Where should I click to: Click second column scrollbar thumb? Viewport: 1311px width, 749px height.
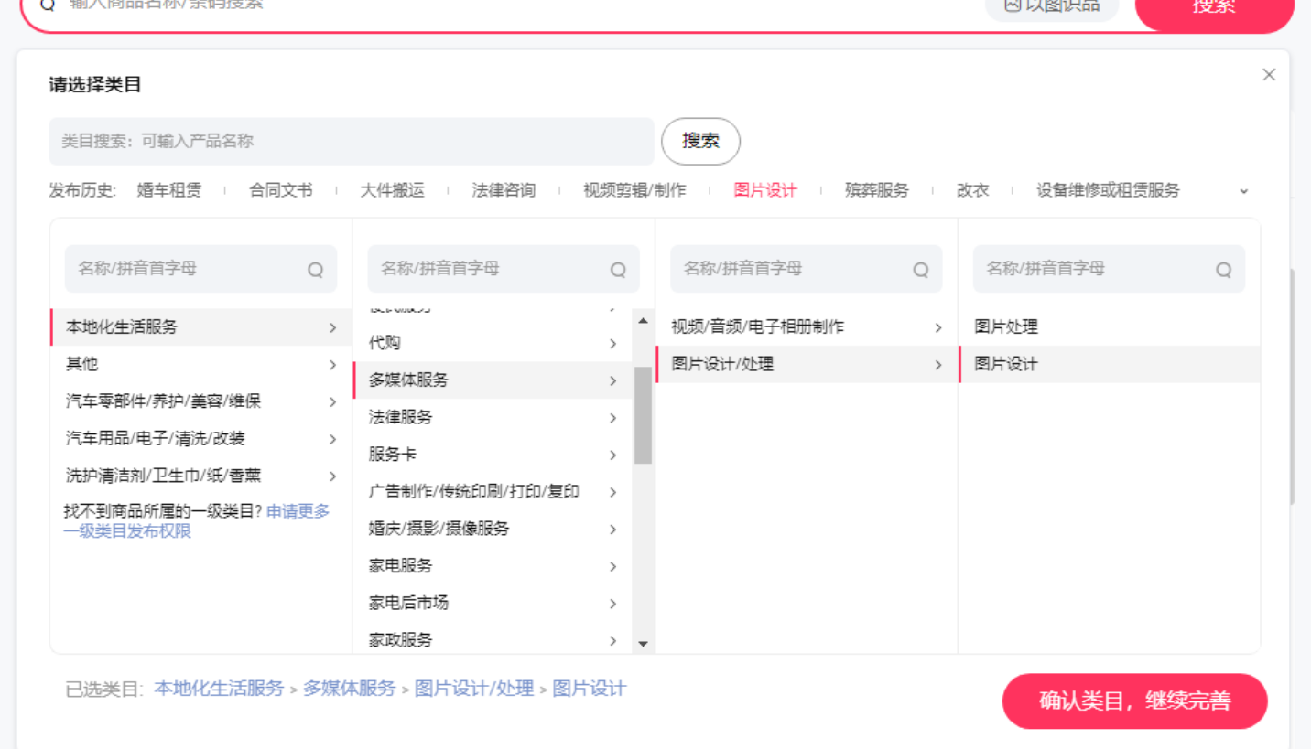[643, 414]
